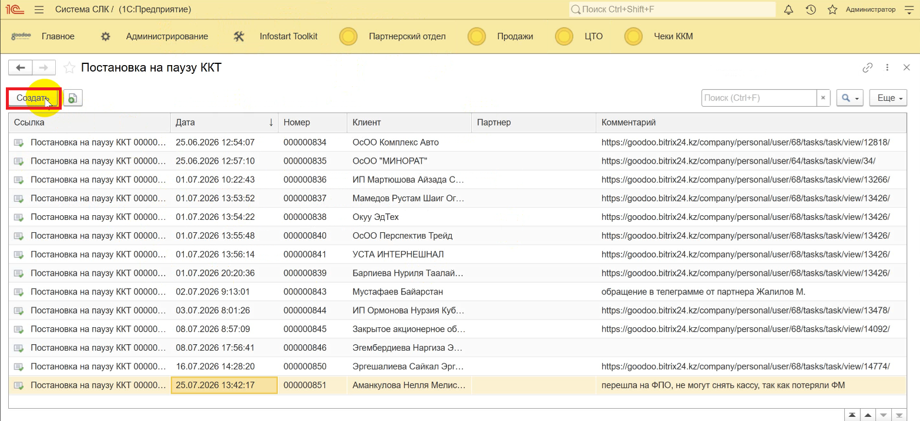
Task: Click document icon of row 000000834
Action: [x=19, y=142]
